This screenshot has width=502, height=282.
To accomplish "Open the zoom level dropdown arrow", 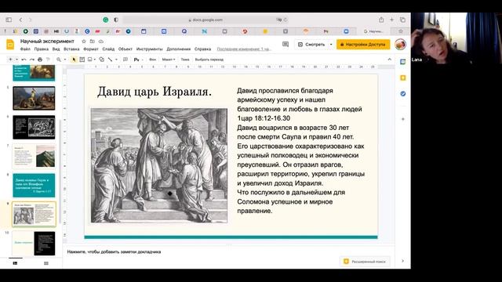I will pyautogui.click(x=64, y=60).
